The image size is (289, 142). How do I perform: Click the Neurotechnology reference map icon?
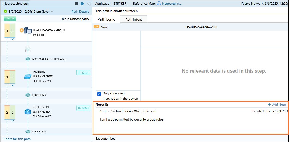click(x=159, y=3)
